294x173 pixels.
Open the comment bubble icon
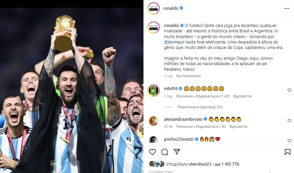pos(164,152)
